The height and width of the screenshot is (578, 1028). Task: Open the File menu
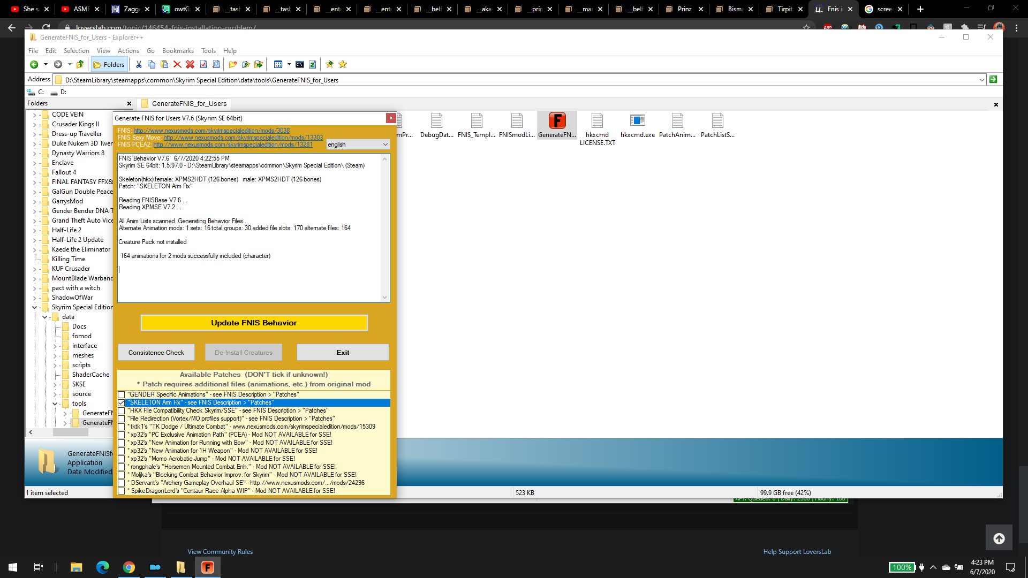tap(33, 51)
